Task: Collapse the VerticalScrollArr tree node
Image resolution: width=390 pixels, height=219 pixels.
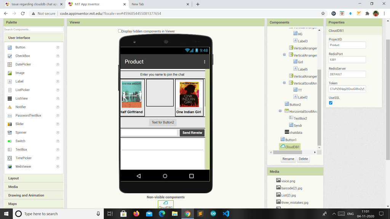Action: [284, 83]
